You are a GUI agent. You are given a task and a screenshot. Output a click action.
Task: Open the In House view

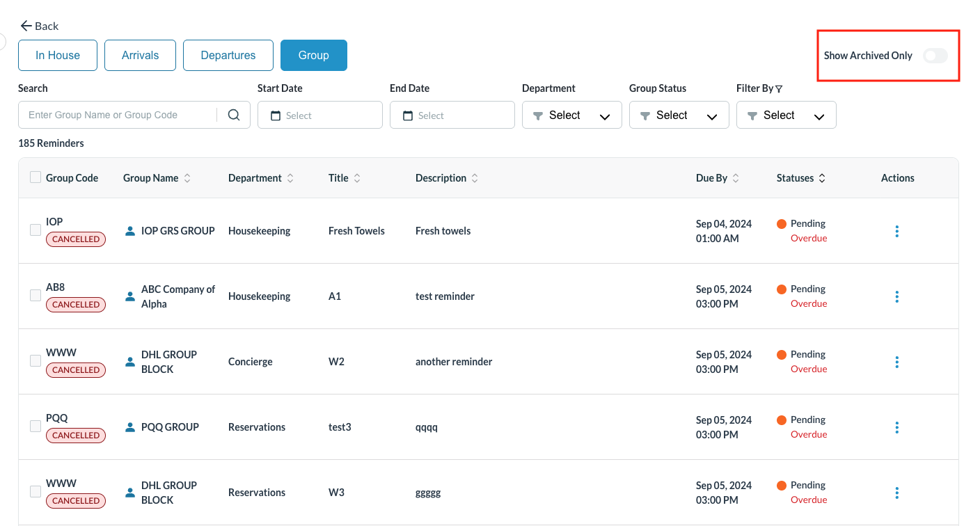pos(58,56)
